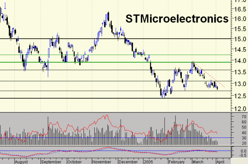Click the 50 value on indicator axis
This screenshot has width=248, height=164.
click(244, 127)
